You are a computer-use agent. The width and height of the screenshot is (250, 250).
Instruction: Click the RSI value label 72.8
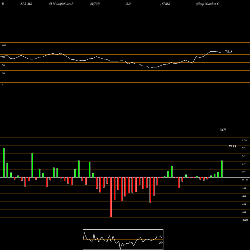[229, 52]
